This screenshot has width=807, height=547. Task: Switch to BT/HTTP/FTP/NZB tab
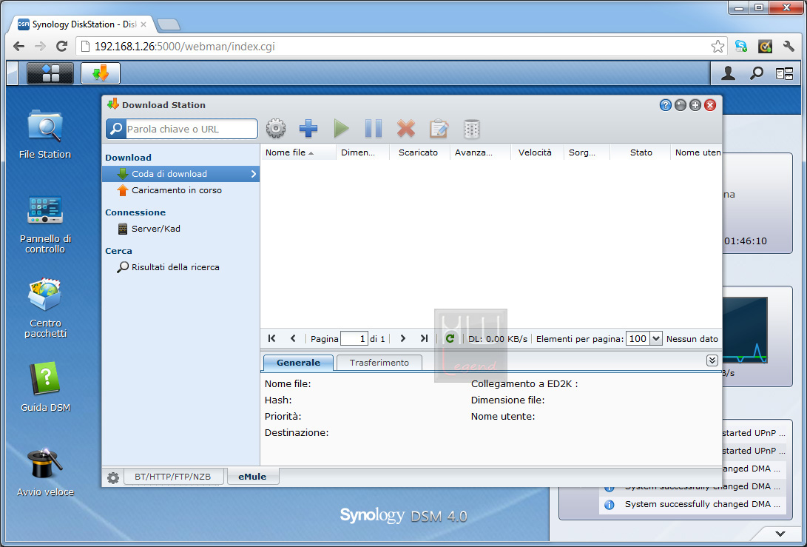(173, 477)
